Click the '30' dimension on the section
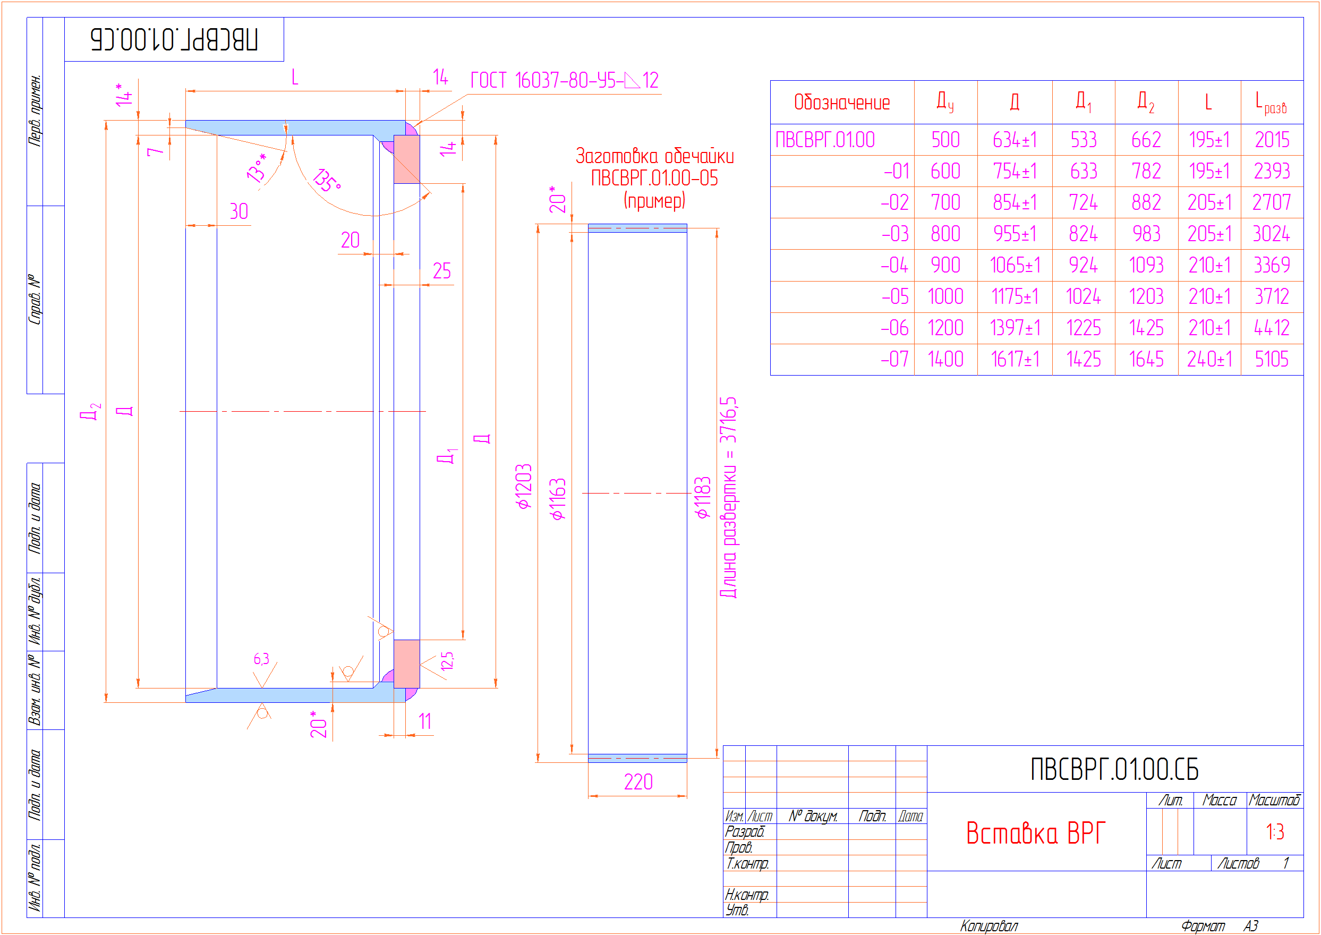This screenshot has width=1321, height=935. point(239,211)
